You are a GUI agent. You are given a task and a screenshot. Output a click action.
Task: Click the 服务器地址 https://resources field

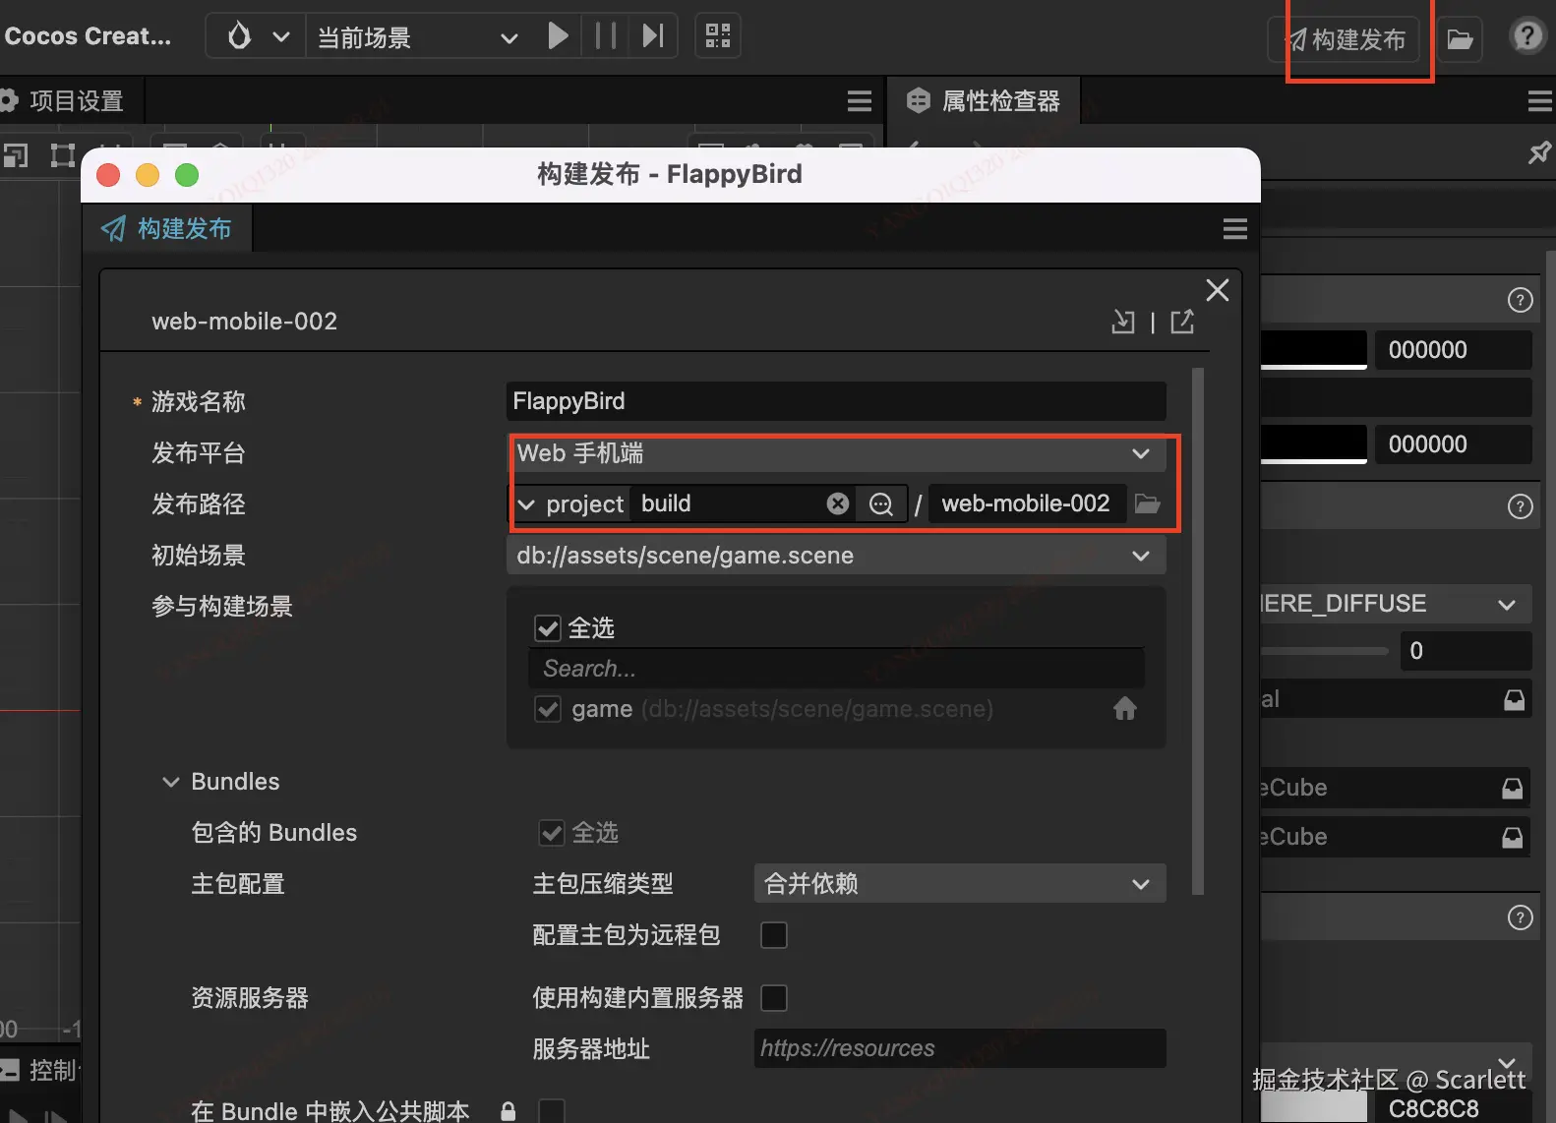(960, 1048)
